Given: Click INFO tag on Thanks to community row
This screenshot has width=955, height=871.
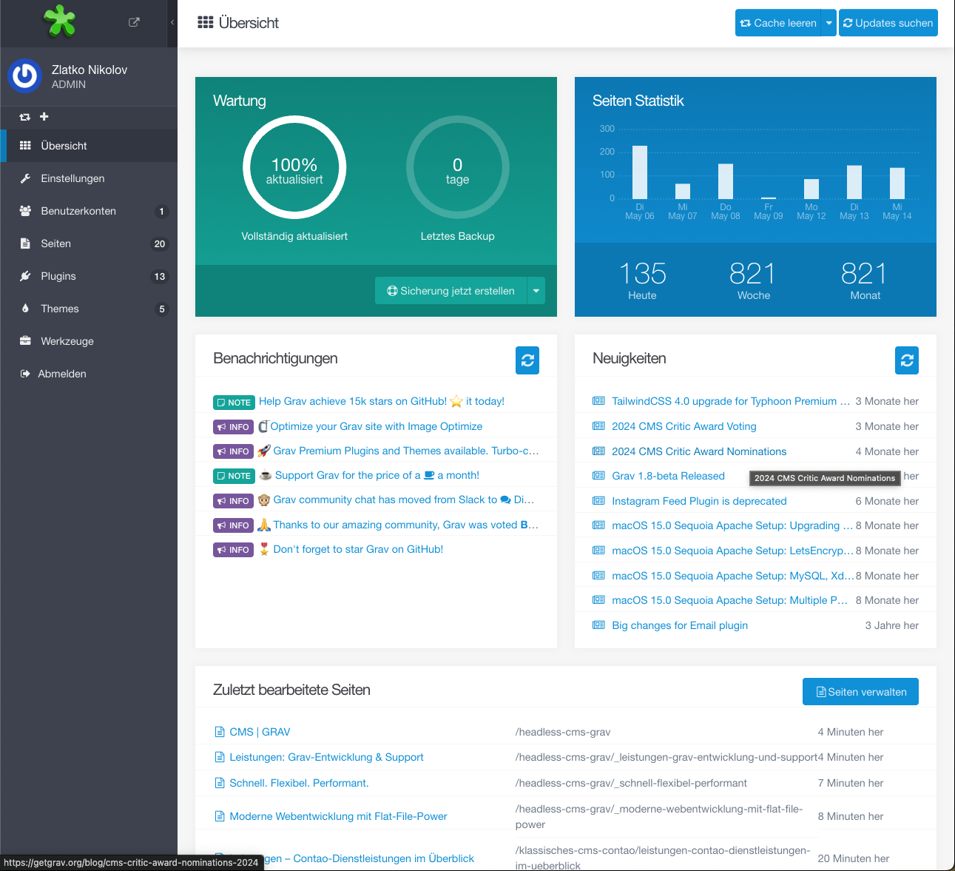Looking at the screenshot, I should [234, 525].
